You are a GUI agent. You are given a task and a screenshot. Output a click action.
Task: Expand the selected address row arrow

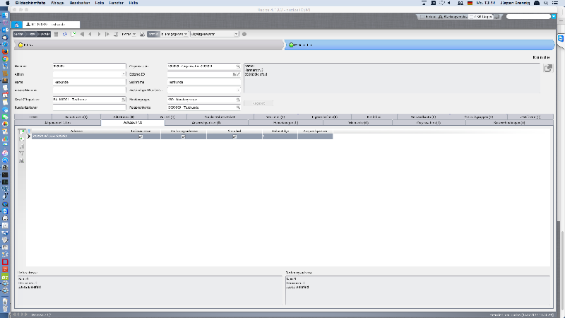[29, 136]
